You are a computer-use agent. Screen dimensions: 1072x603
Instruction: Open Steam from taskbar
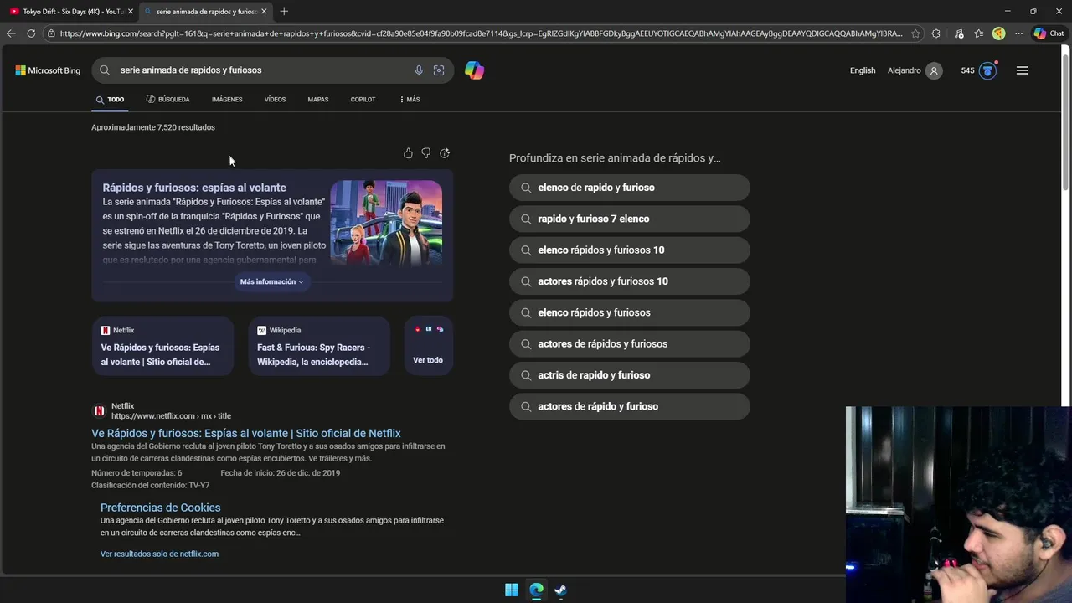click(x=560, y=590)
